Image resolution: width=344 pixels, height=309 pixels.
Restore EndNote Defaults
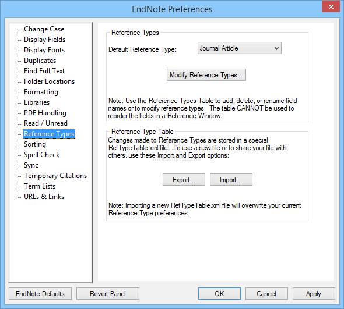[x=40, y=294]
